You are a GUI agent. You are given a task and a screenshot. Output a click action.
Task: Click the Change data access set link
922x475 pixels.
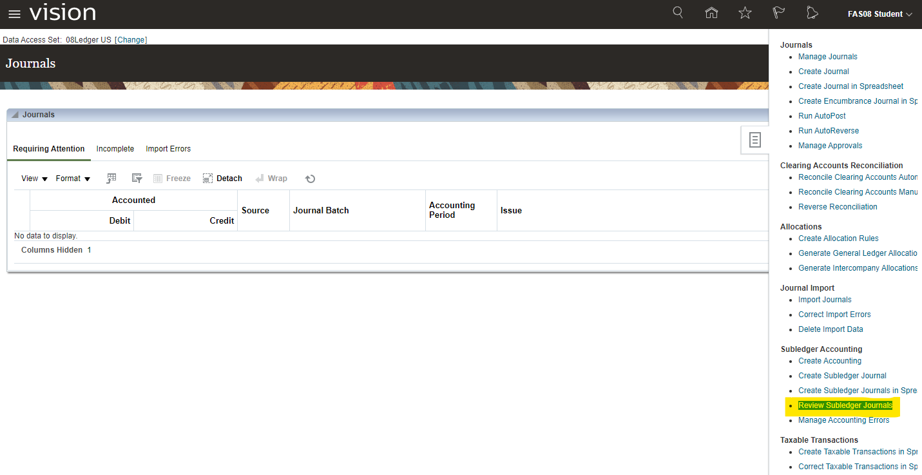(x=131, y=40)
